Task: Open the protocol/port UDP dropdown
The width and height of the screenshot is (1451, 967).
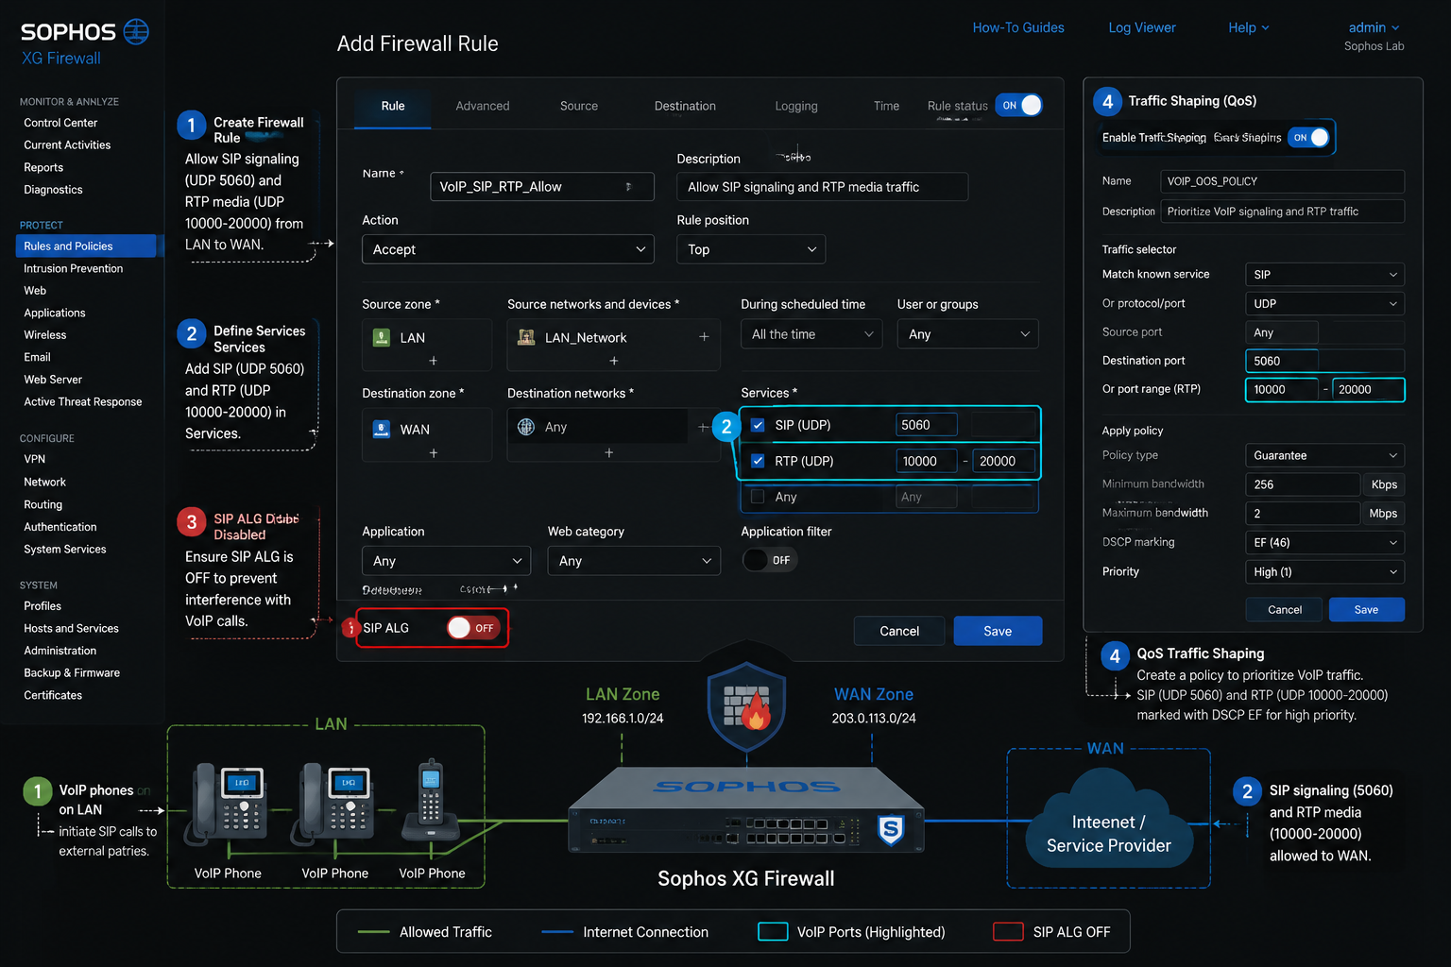Action: (1324, 304)
